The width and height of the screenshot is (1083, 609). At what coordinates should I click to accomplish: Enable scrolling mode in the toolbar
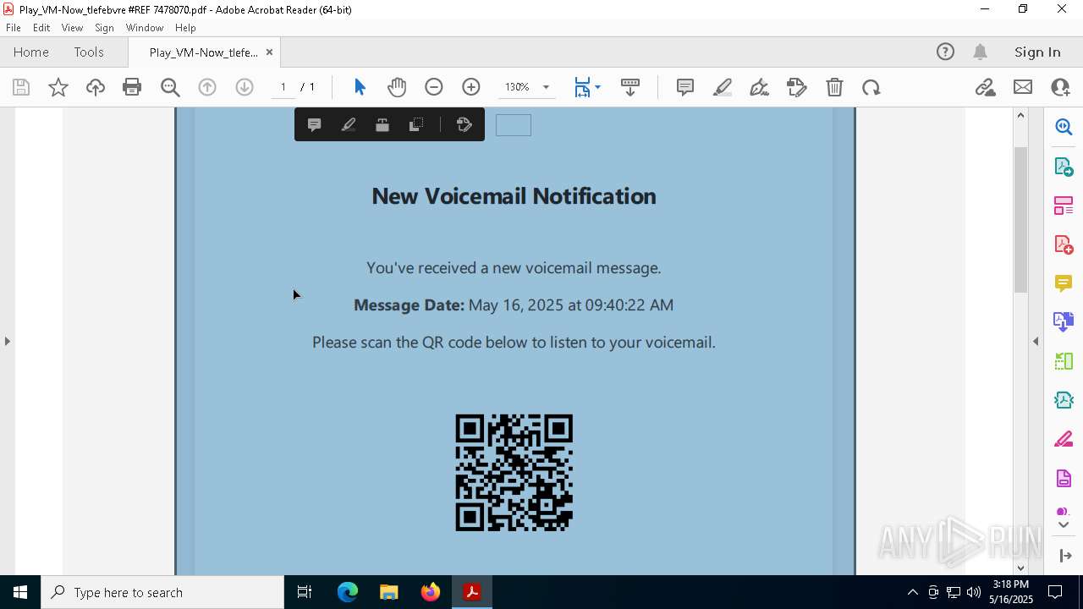click(630, 87)
